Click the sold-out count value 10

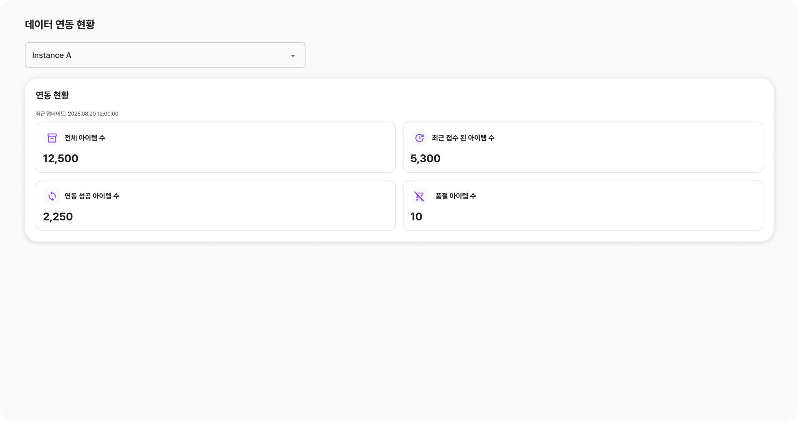click(416, 217)
